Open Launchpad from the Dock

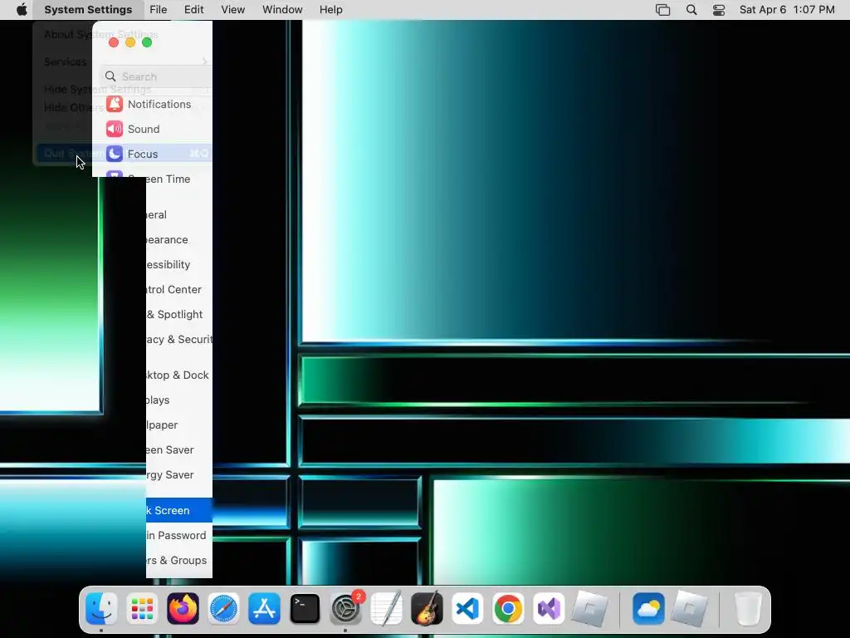click(142, 609)
